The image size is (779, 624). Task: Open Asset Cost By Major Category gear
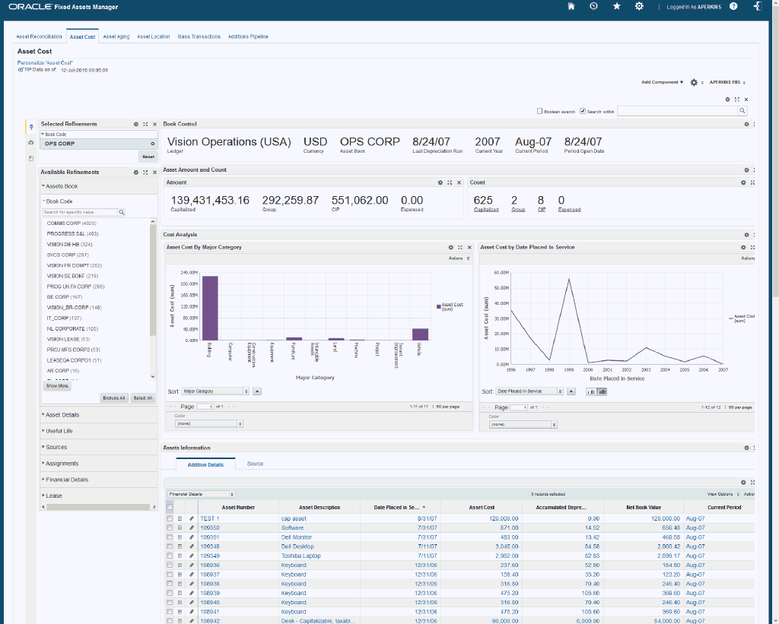[x=451, y=247]
